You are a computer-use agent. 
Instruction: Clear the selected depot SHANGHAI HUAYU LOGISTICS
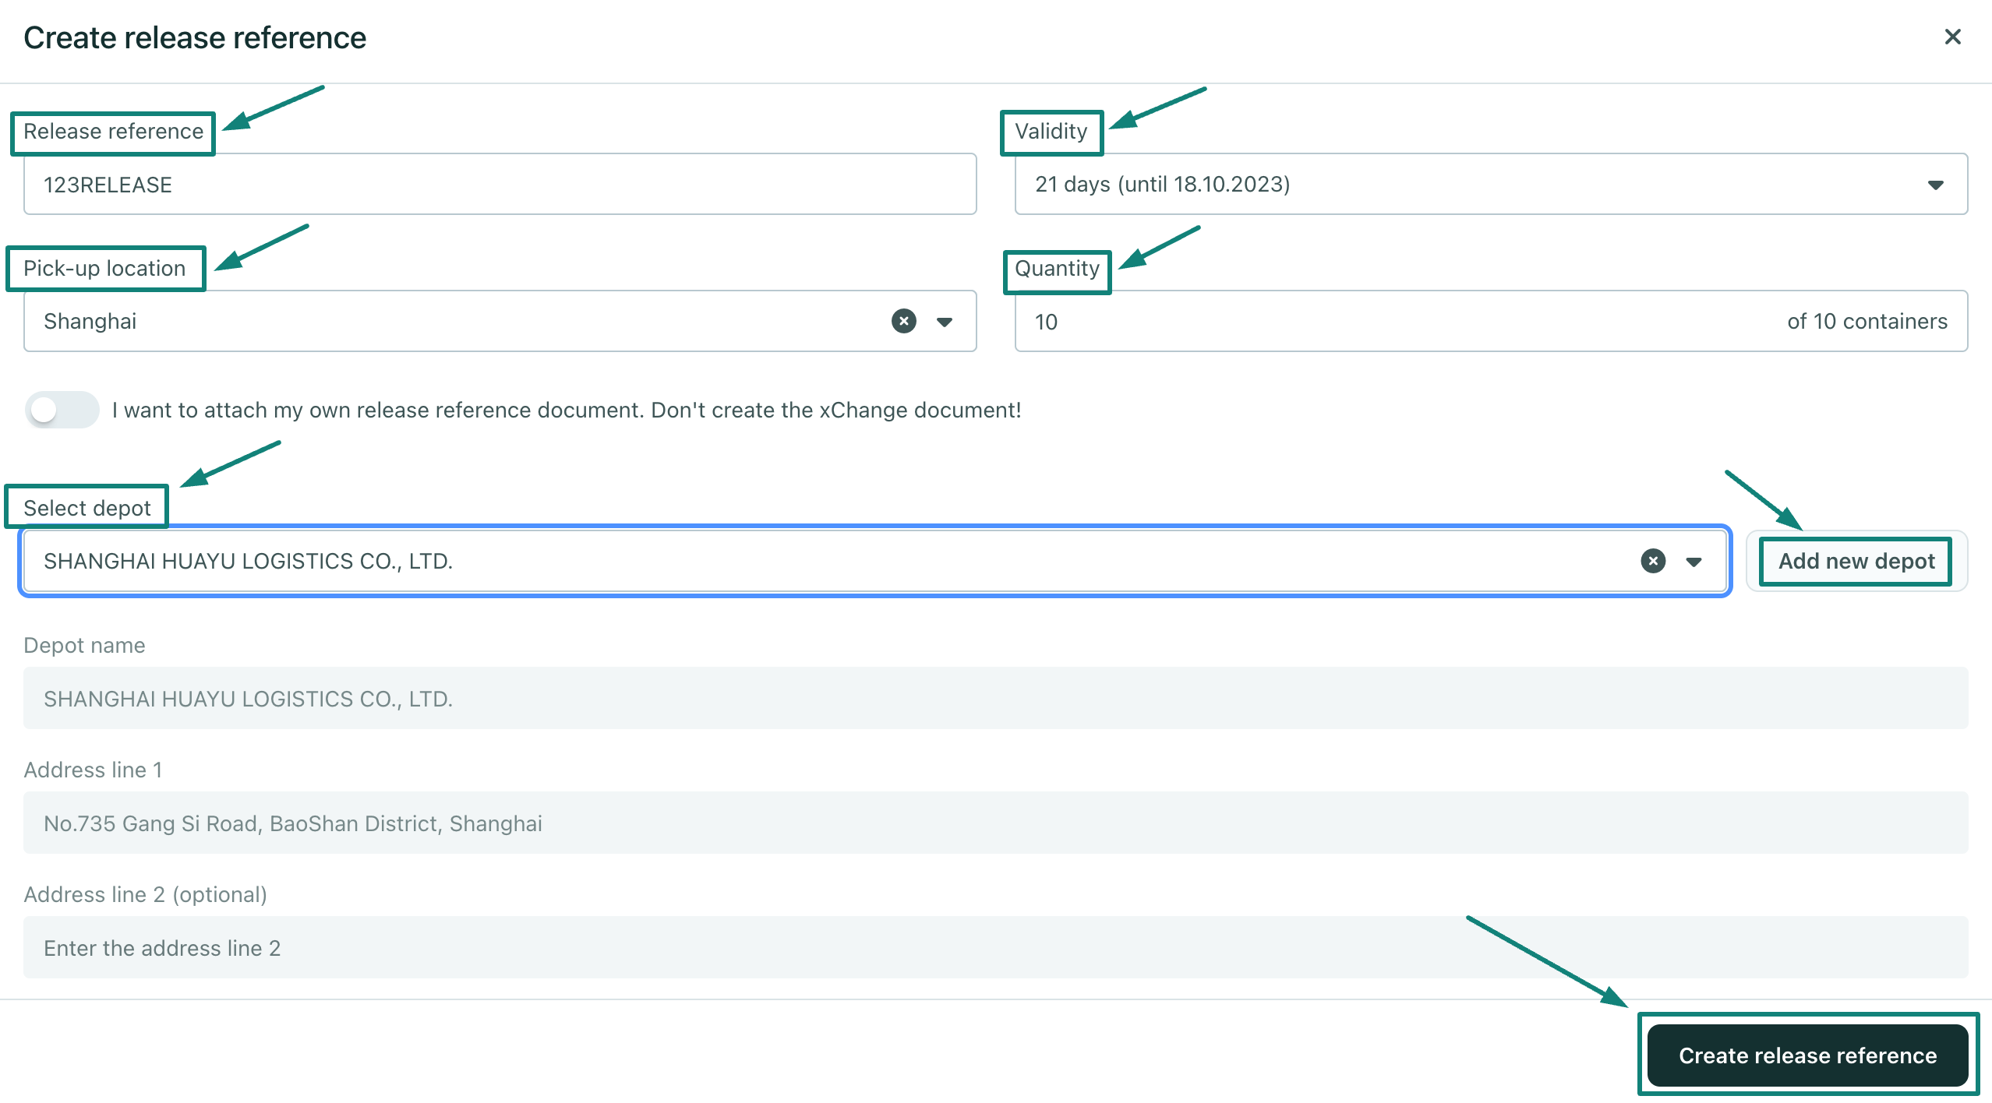(1652, 561)
